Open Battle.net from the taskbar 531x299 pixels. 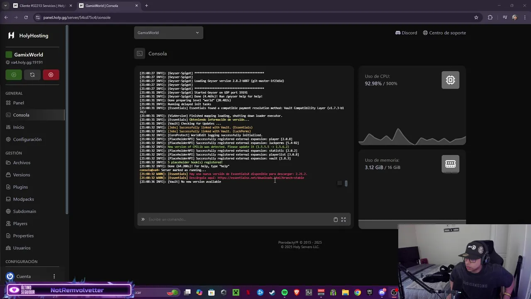pos(260,292)
